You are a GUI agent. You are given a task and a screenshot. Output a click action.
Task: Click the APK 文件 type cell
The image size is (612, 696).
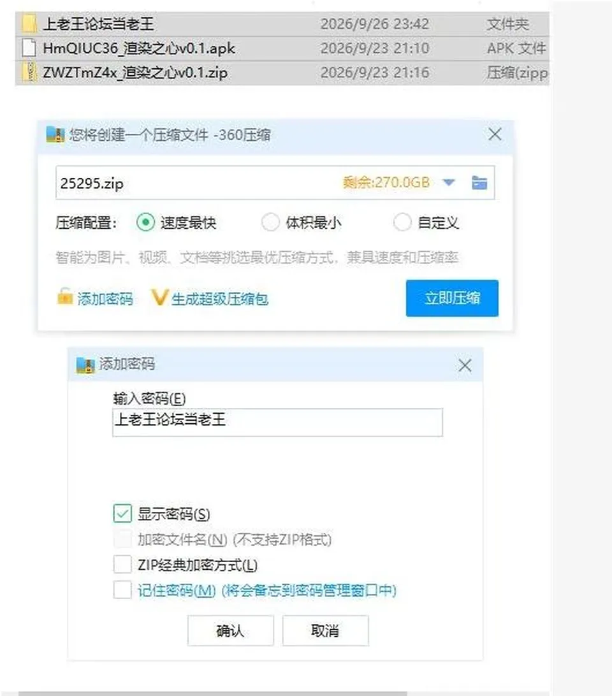(x=516, y=48)
